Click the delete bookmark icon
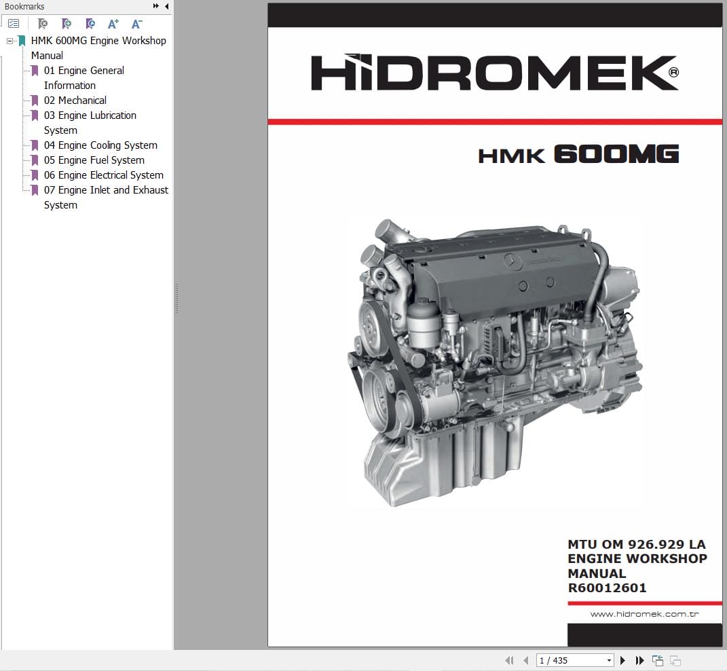This screenshot has height=671, width=727. (43, 23)
